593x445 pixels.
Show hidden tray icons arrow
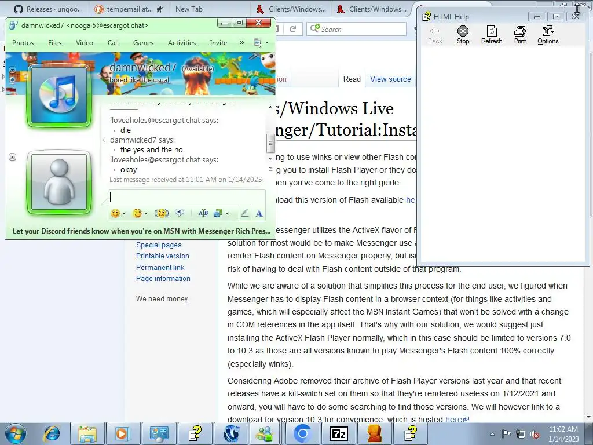[x=492, y=434]
